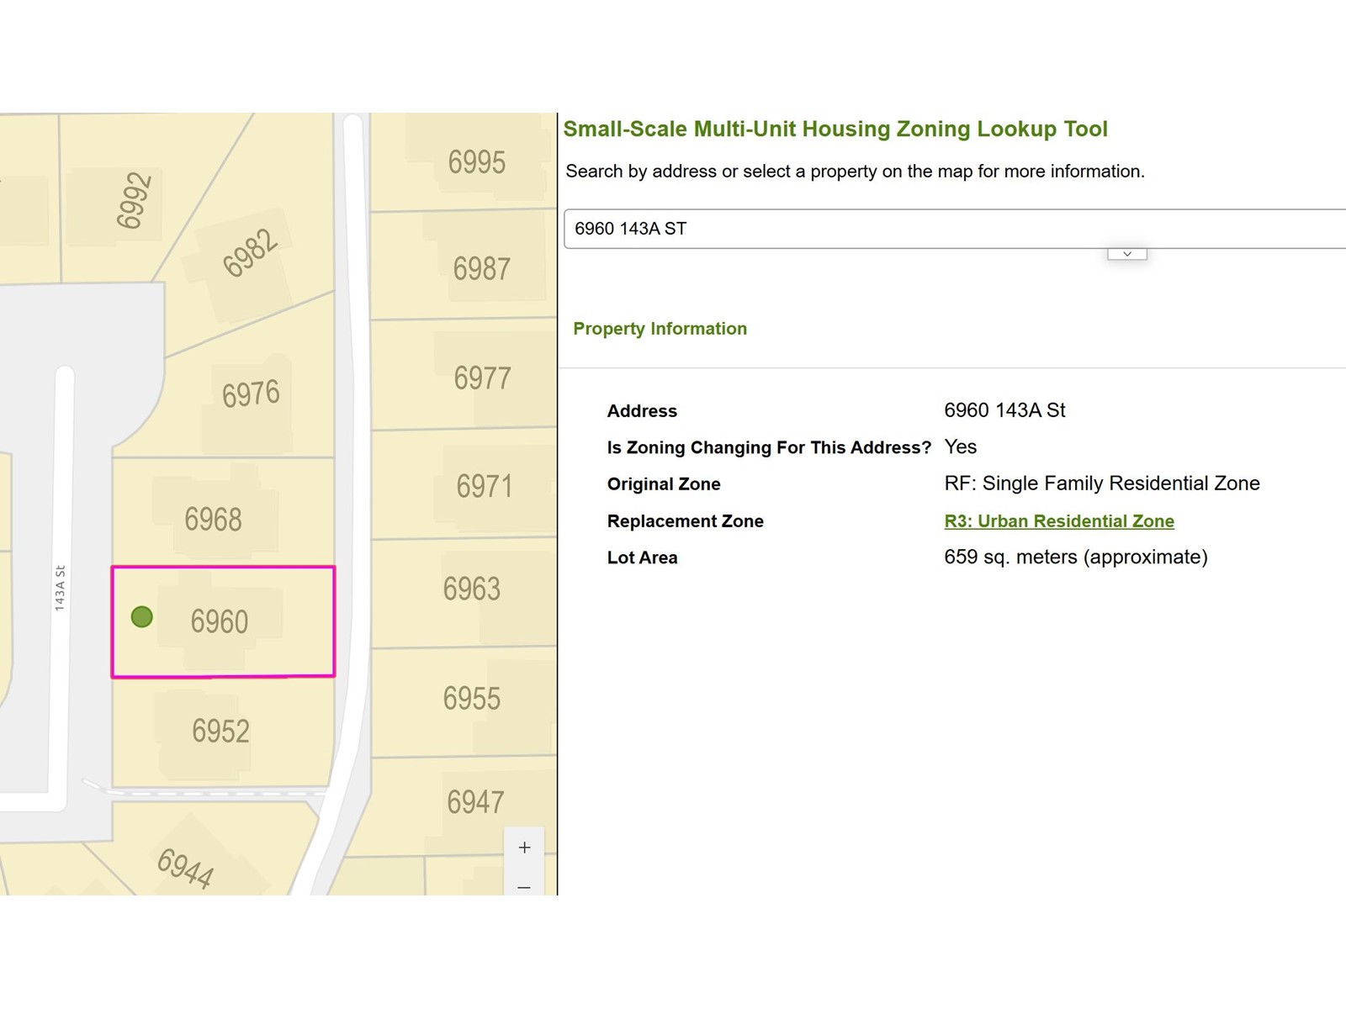
Task: Click the map zoom in plus button
Action: point(524,848)
